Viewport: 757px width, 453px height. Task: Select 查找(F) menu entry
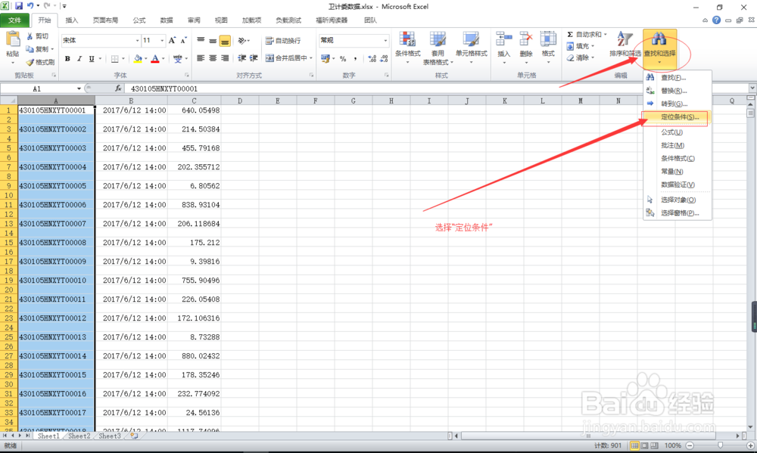point(677,78)
